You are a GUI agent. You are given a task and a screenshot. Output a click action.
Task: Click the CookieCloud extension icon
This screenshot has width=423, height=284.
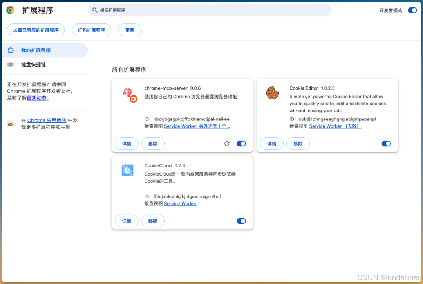[x=127, y=170]
